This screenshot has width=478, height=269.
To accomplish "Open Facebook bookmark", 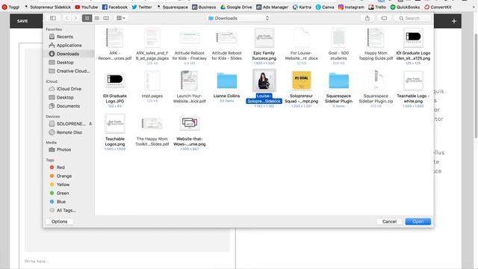I will [x=115, y=7].
